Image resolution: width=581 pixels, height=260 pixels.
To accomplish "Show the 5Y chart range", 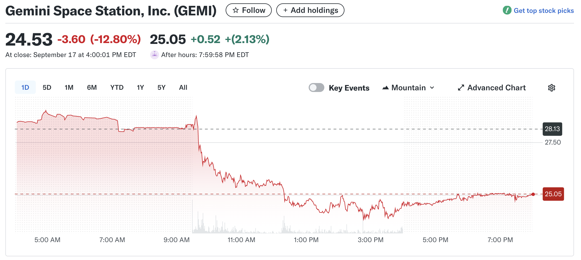I will [x=161, y=88].
